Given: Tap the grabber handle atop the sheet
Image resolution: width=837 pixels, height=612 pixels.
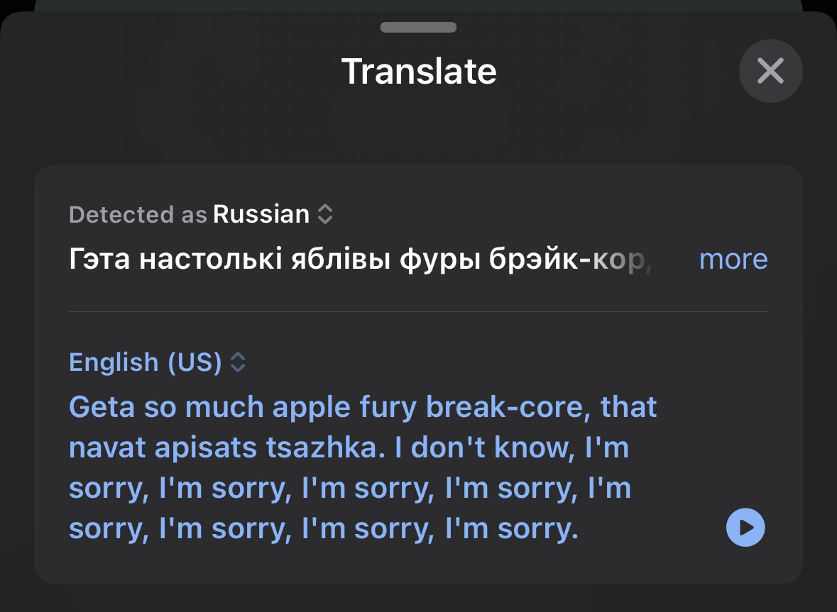Looking at the screenshot, I should tap(418, 28).
